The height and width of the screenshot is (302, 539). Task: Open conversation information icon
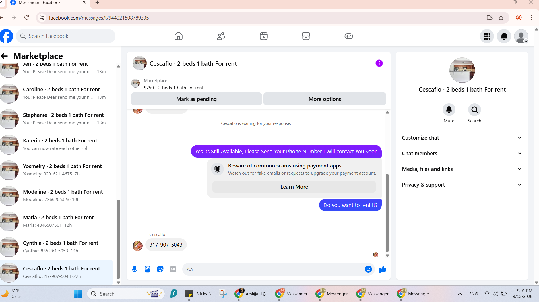coord(379,63)
